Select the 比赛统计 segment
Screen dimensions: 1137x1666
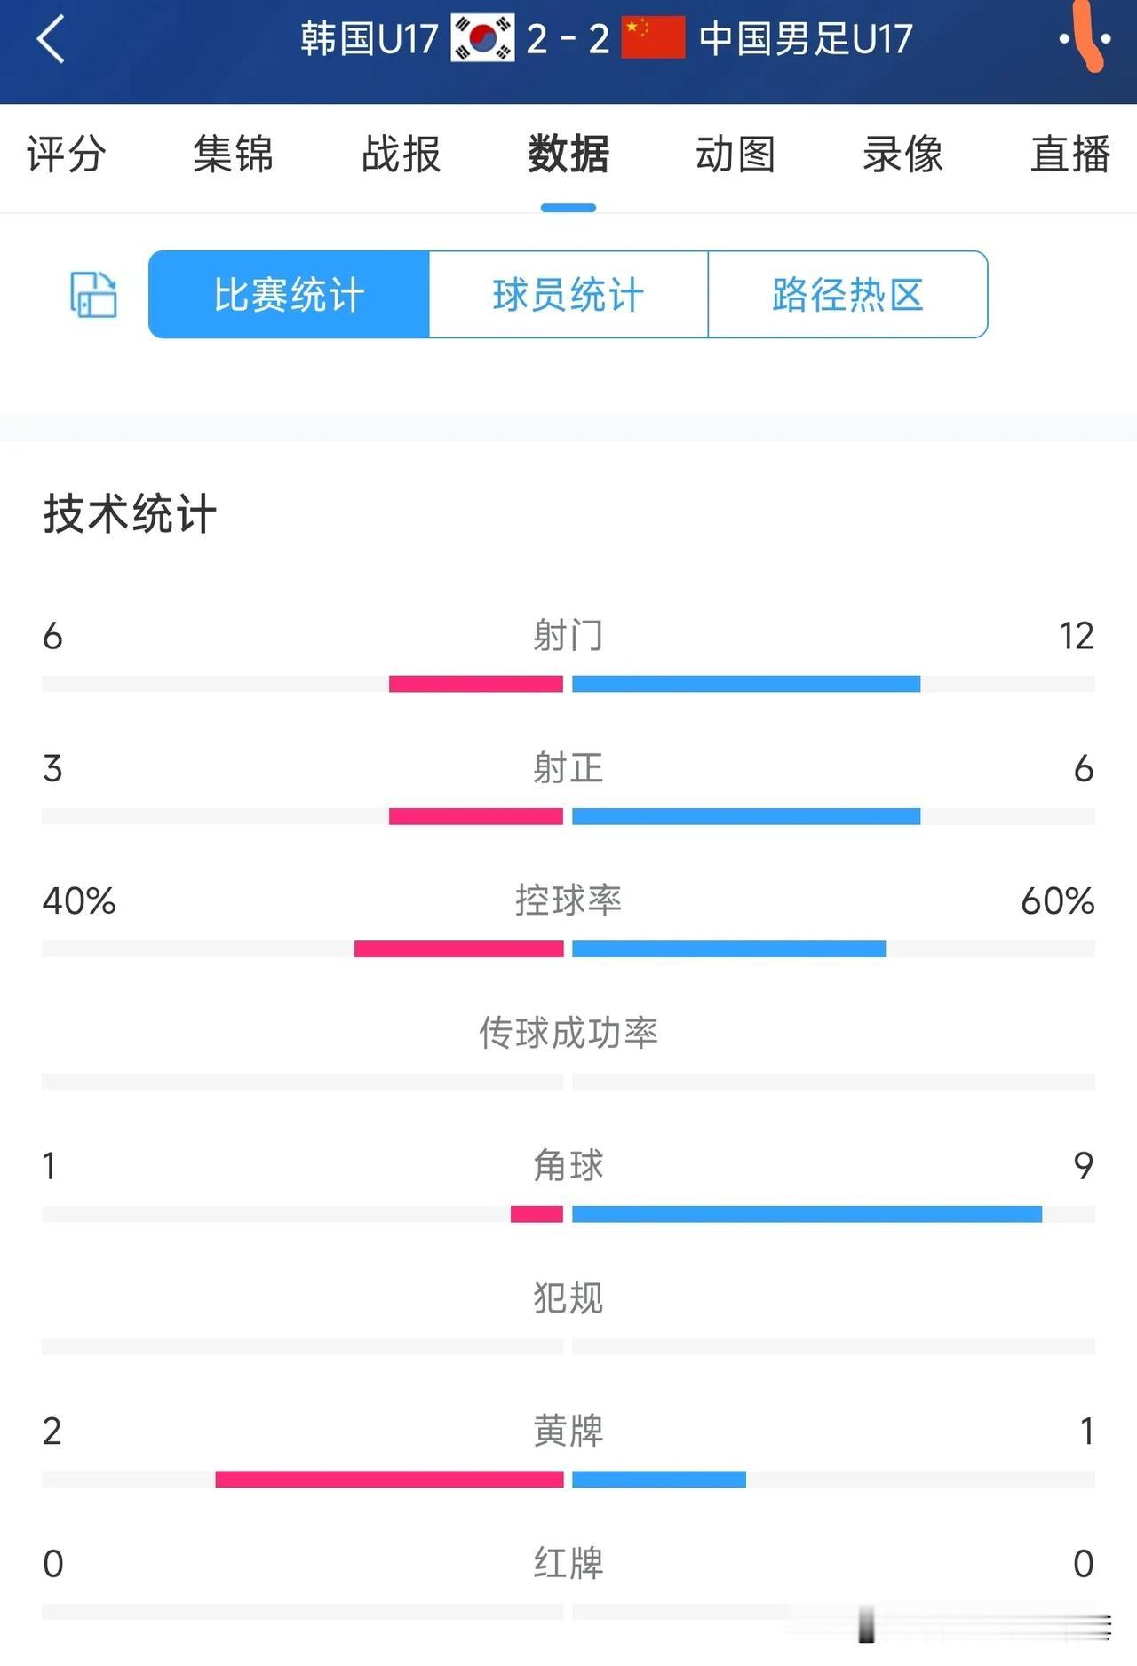[289, 295]
